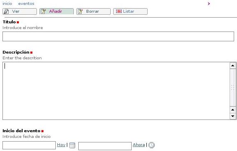Open the clock time picker icon
The height and width of the screenshot is (151, 237).
coord(151,145)
